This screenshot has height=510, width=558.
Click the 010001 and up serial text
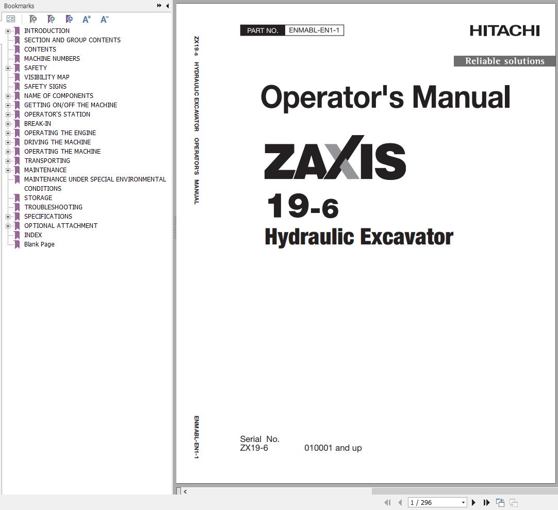pos(333,448)
